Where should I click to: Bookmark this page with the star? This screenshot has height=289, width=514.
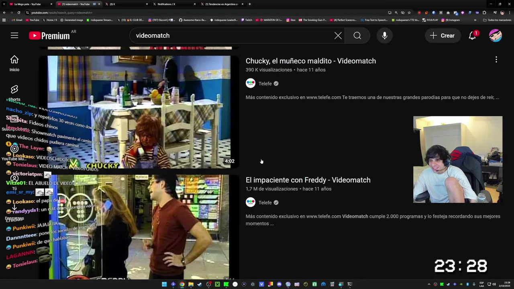pyautogui.click(x=409, y=12)
